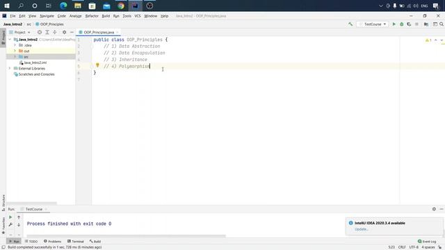The image size is (445, 250).
Task: Open Build tool window
Action: click(95, 242)
